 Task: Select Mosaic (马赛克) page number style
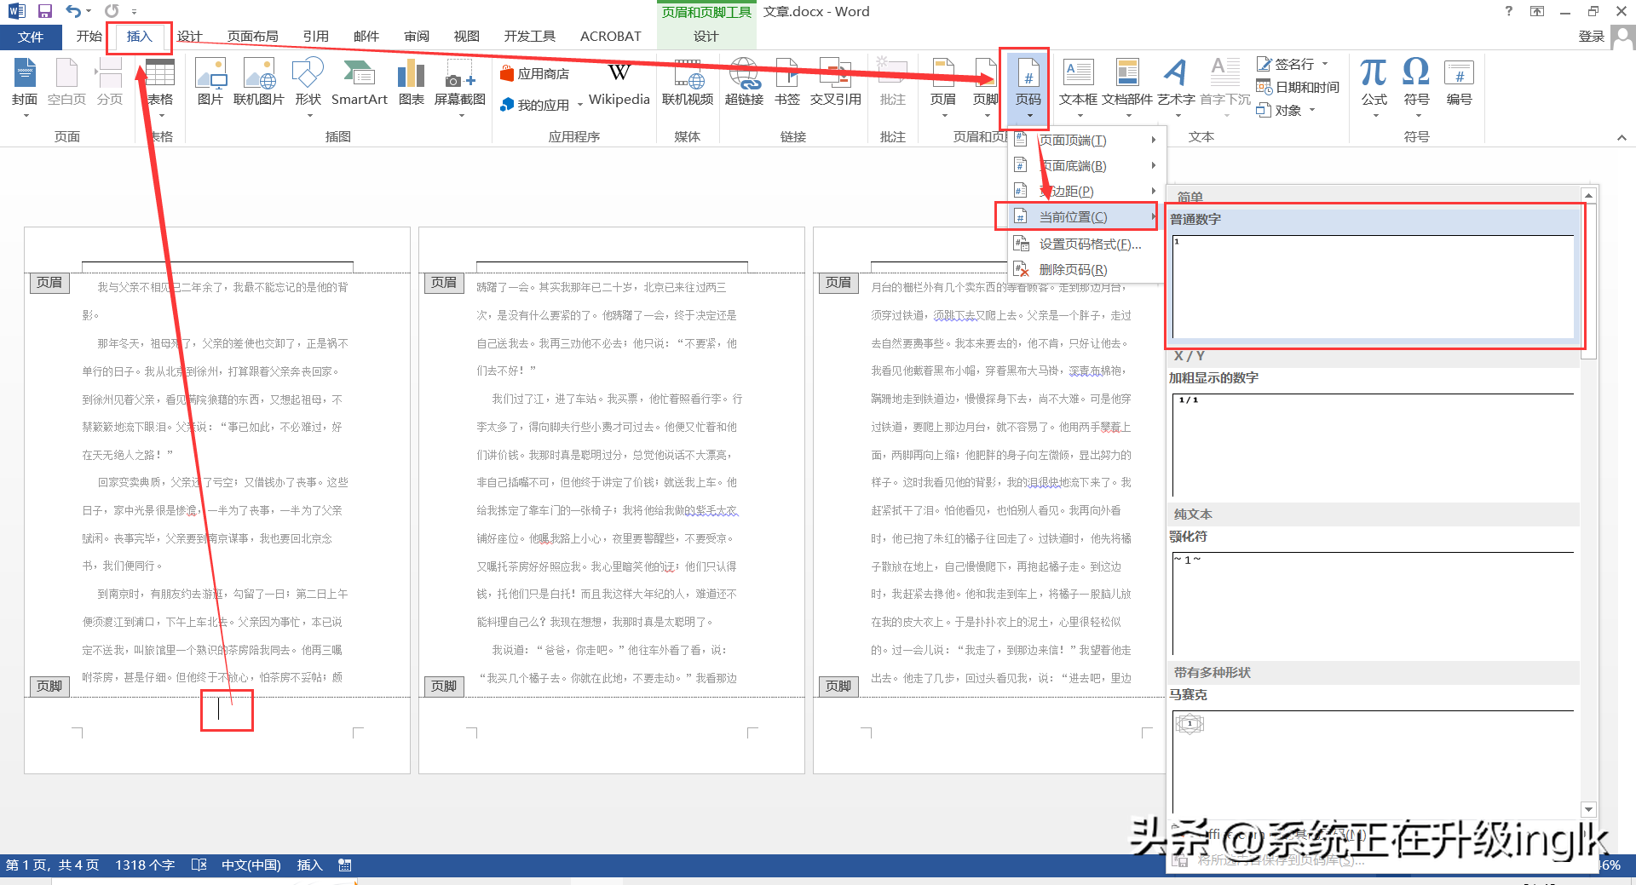pyautogui.click(x=1373, y=751)
